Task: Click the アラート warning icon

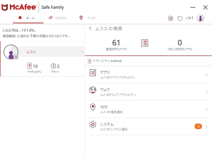Action: (53, 66)
